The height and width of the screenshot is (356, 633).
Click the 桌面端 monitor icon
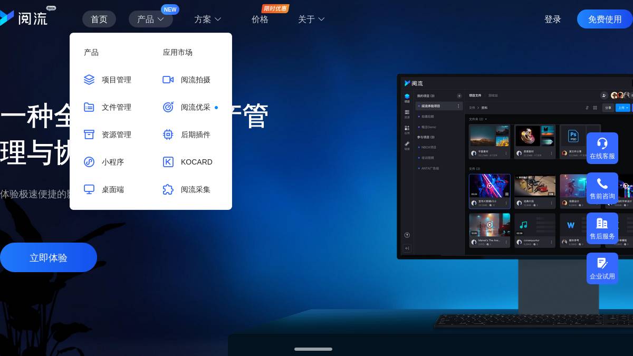tap(89, 189)
